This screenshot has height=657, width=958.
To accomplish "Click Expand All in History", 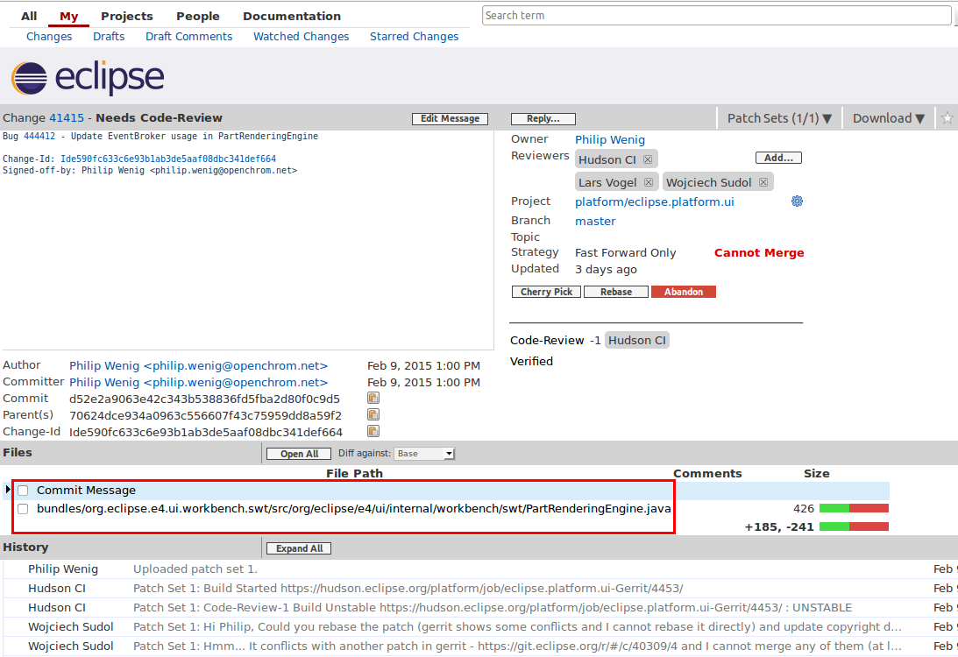I will coord(300,548).
